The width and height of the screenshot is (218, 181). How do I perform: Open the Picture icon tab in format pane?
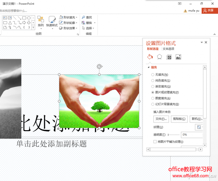click(178, 57)
